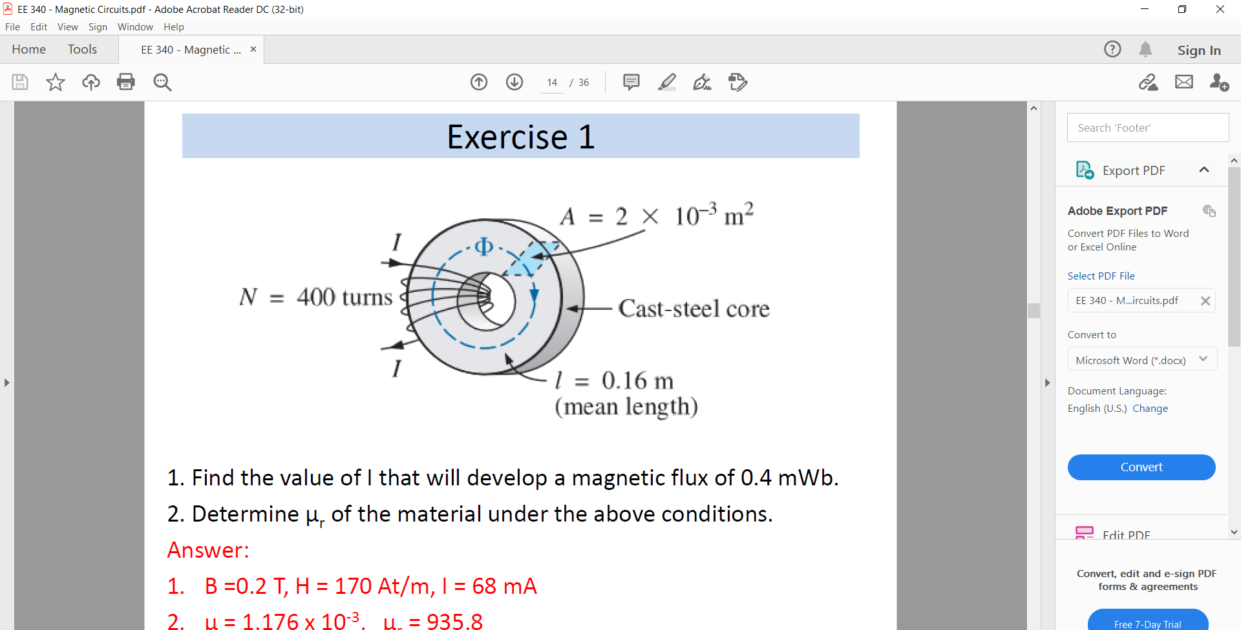Open the Fill & Sign tool
1241x630 pixels.
click(702, 82)
